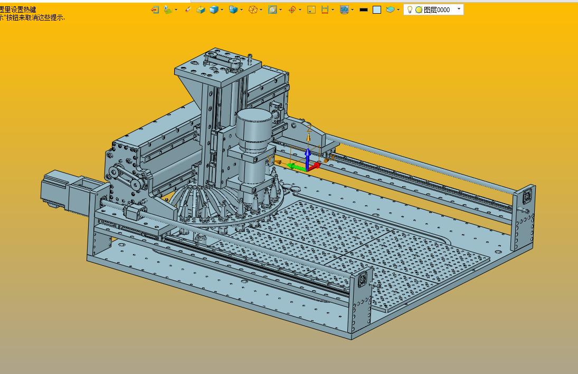Click the zoom window magnifier icon

[x=272, y=10]
